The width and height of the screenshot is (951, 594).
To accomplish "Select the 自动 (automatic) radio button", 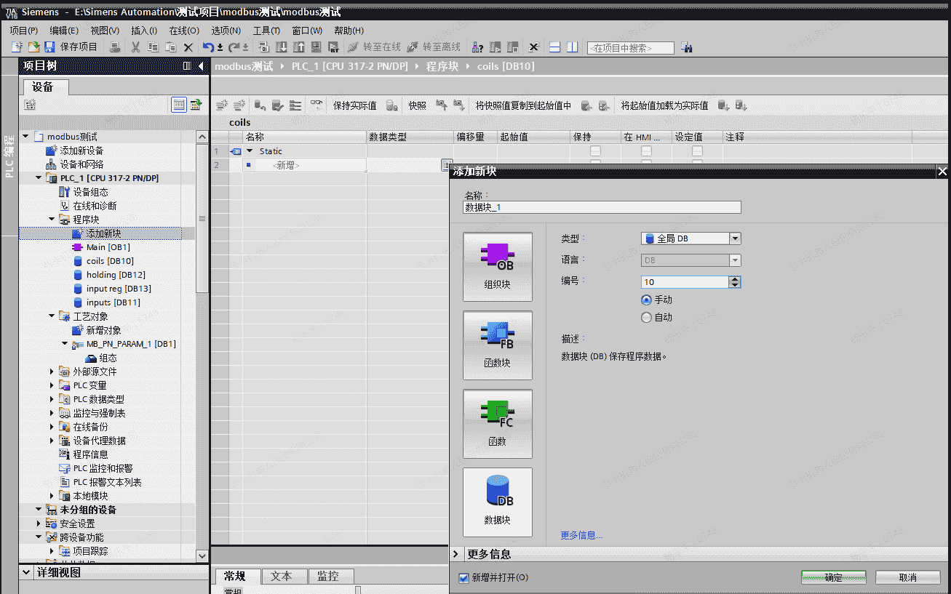I will click(646, 317).
